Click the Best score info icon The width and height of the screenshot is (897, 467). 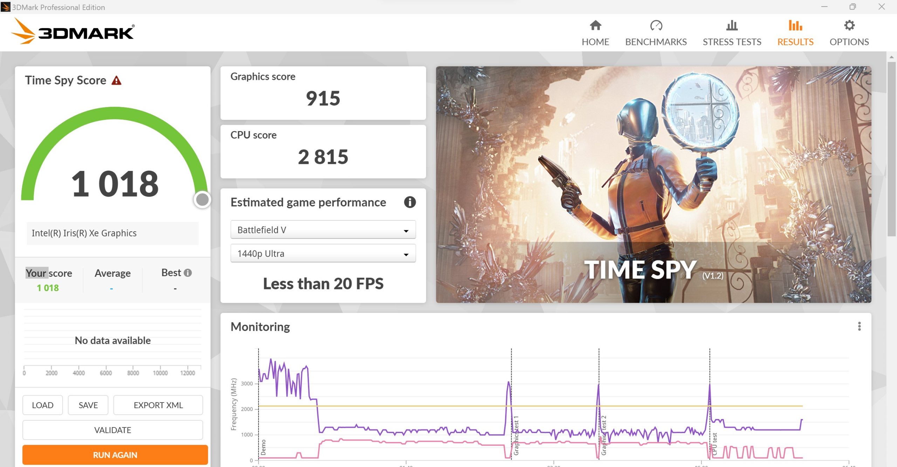coord(188,273)
